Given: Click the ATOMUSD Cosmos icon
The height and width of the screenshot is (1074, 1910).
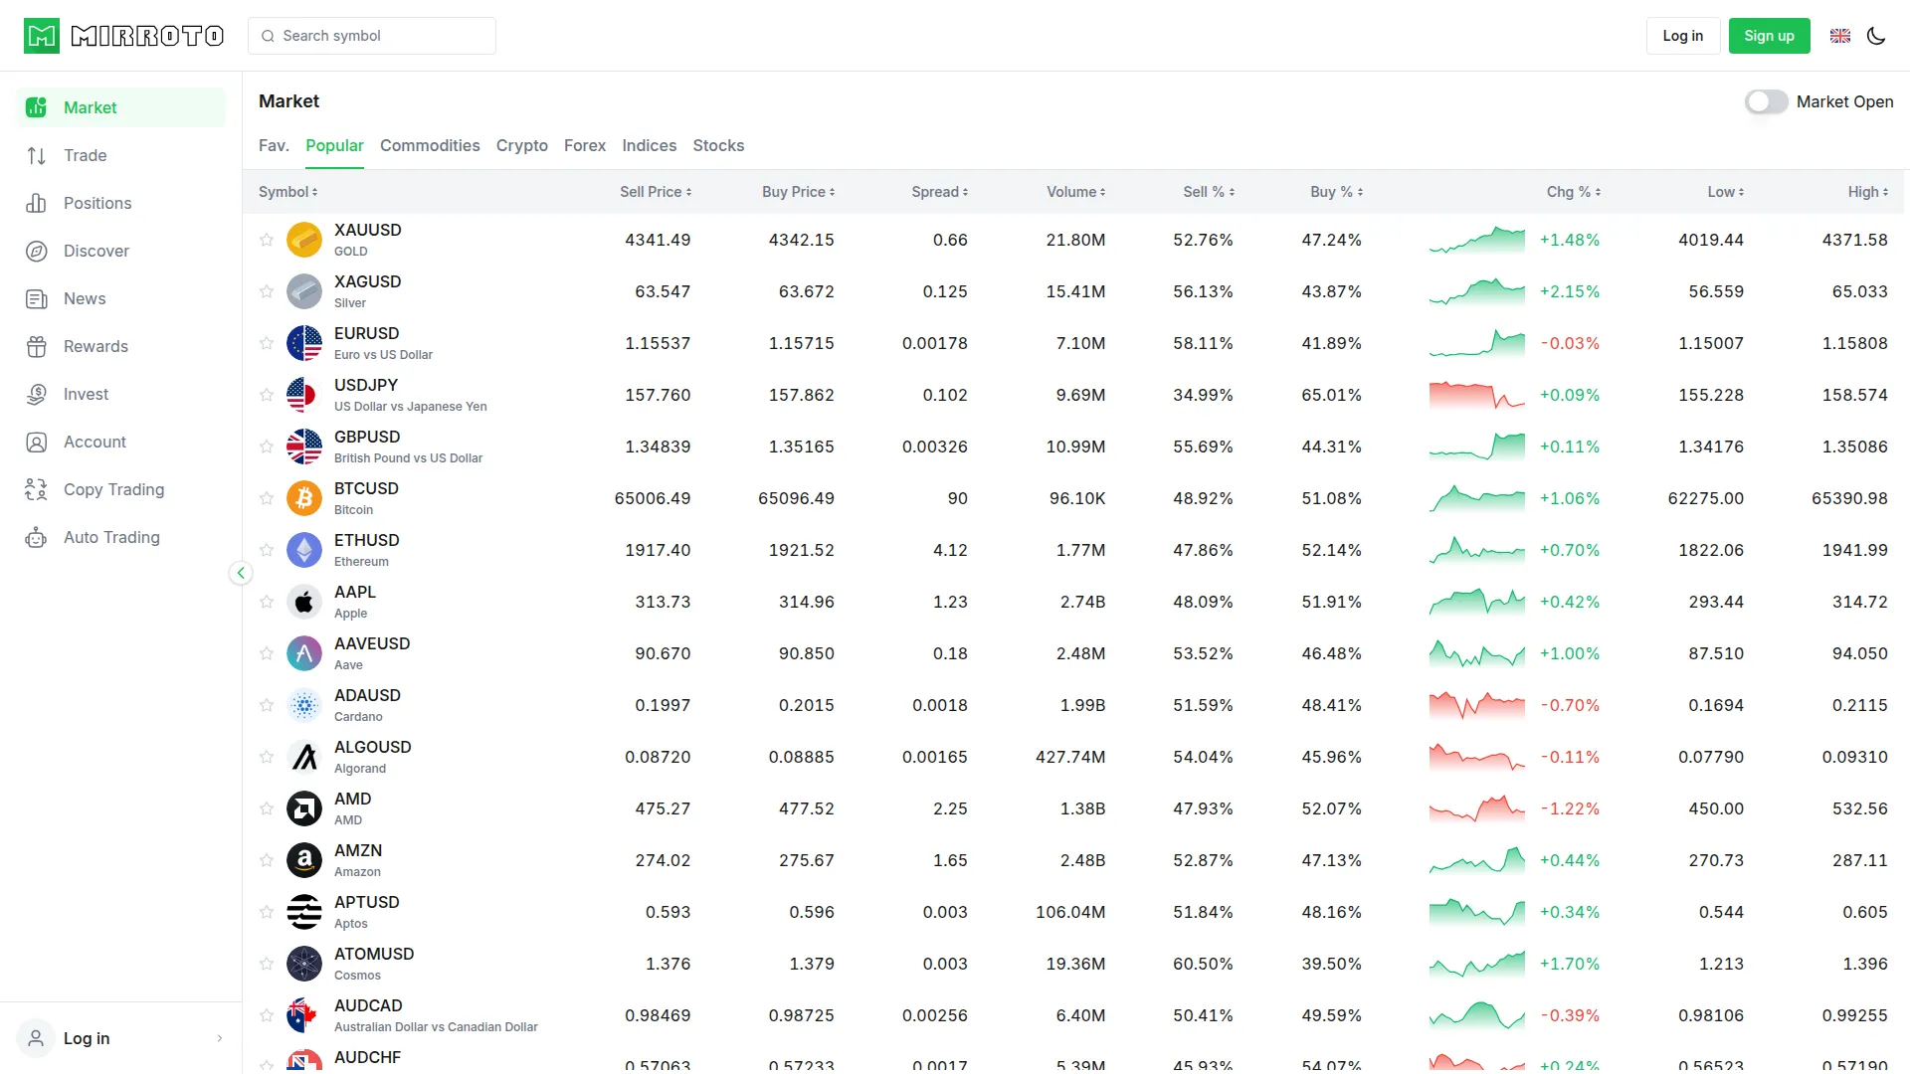Looking at the screenshot, I should click(304, 964).
